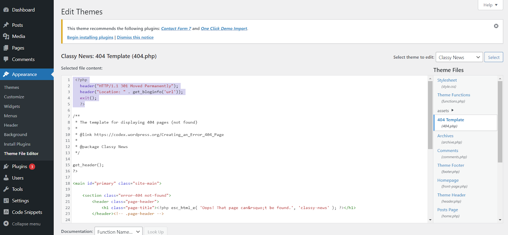Follow the Contact Form 7 link
This screenshot has height=235, width=508.
tap(176, 29)
